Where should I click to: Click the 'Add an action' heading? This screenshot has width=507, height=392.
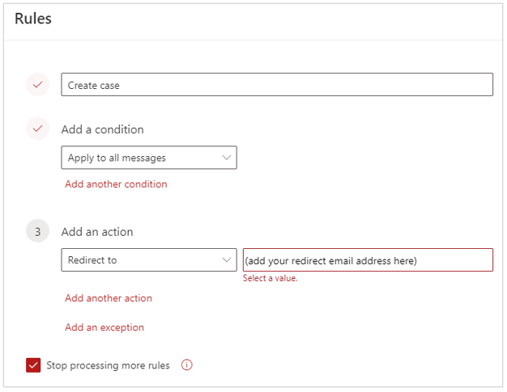(97, 232)
